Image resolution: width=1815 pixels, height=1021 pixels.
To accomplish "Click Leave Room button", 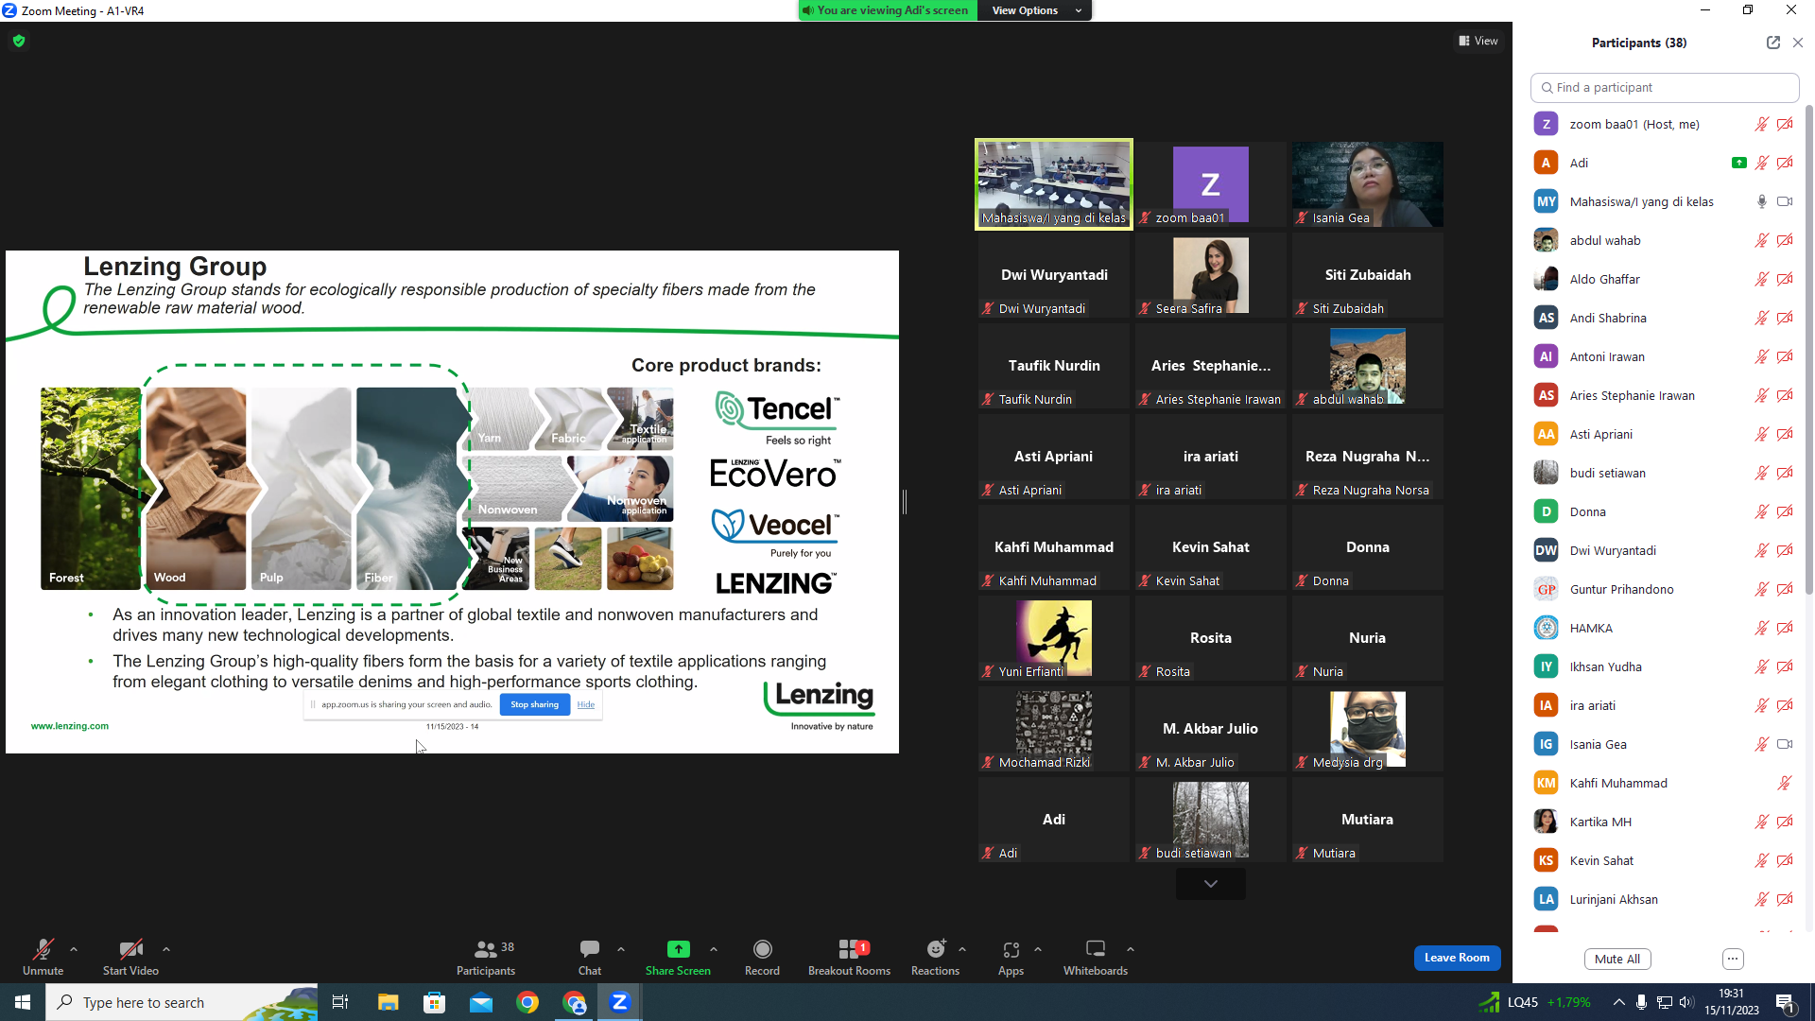I will point(1457,958).
